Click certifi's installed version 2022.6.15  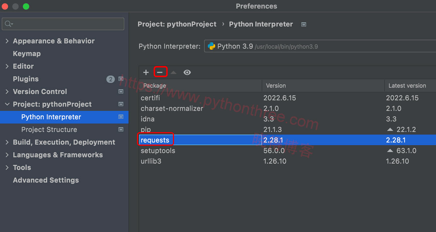point(280,98)
